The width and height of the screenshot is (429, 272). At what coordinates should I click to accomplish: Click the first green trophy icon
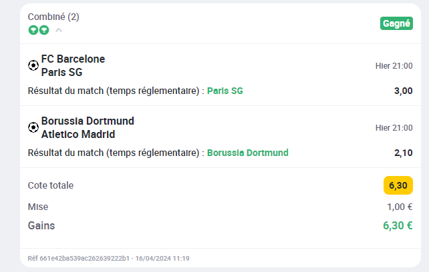click(33, 30)
